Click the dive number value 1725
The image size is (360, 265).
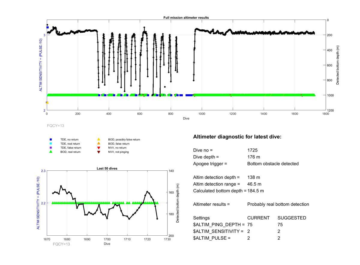tap(252, 150)
